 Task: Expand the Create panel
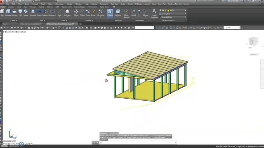(x=14, y=21)
